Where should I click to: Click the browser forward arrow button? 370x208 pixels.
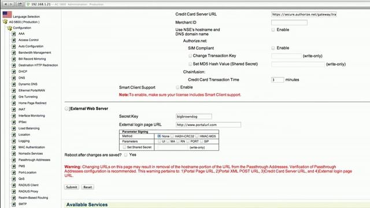[x=11, y=4]
